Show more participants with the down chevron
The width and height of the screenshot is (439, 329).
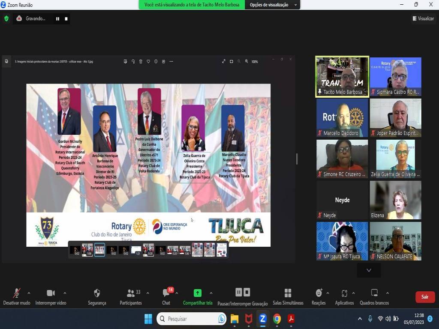click(x=369, y=270)
